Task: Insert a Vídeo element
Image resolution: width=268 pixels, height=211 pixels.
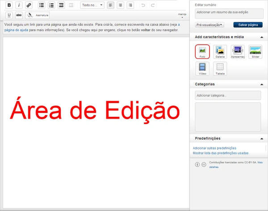Action: coord(202,69)
